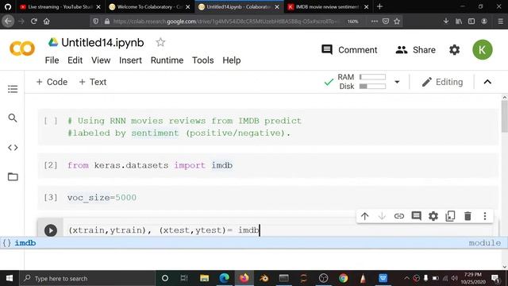Open the File menu
508x286 pixels.
52,60
